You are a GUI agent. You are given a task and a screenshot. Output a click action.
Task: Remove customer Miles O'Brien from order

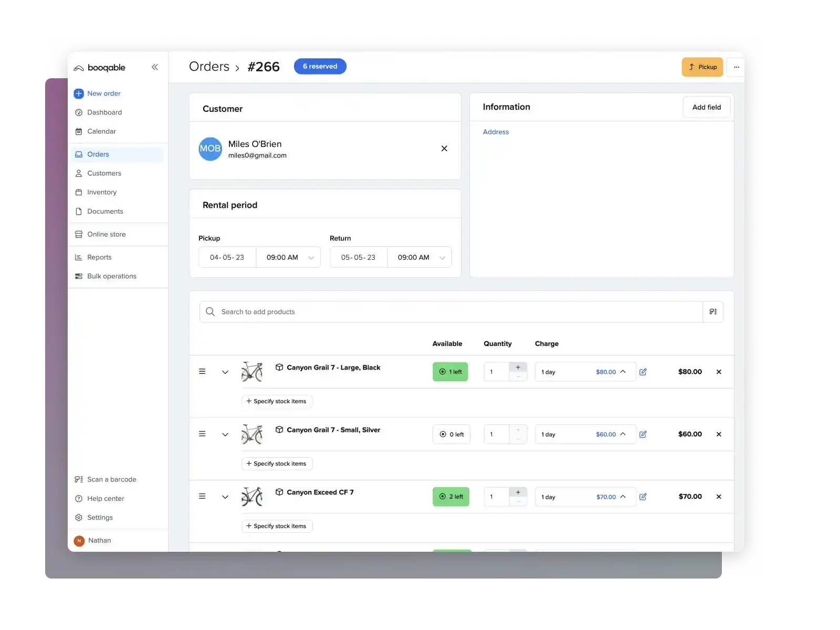(444, 149)
